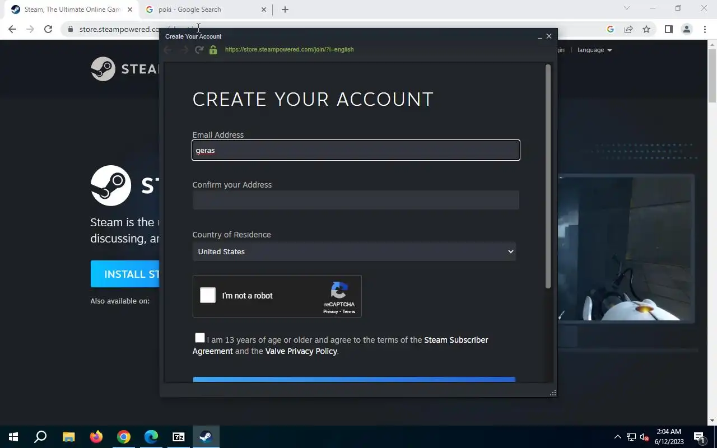
Task: Open the Country of Residence dropdown
Action: [354, 251]
